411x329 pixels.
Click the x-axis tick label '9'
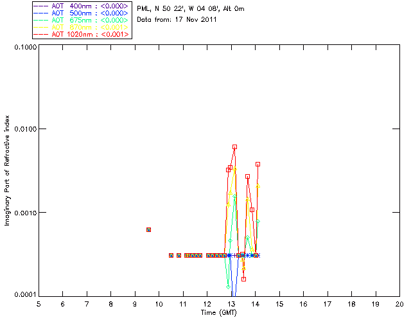(135, 304)
